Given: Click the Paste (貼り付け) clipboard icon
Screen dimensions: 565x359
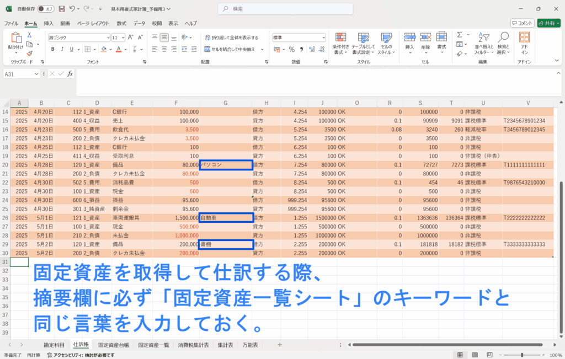Looking at the screenshot, I should click(16, 37).
